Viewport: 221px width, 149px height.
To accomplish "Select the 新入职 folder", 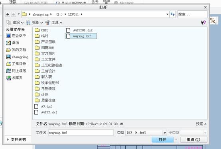I will pos(43,77).
